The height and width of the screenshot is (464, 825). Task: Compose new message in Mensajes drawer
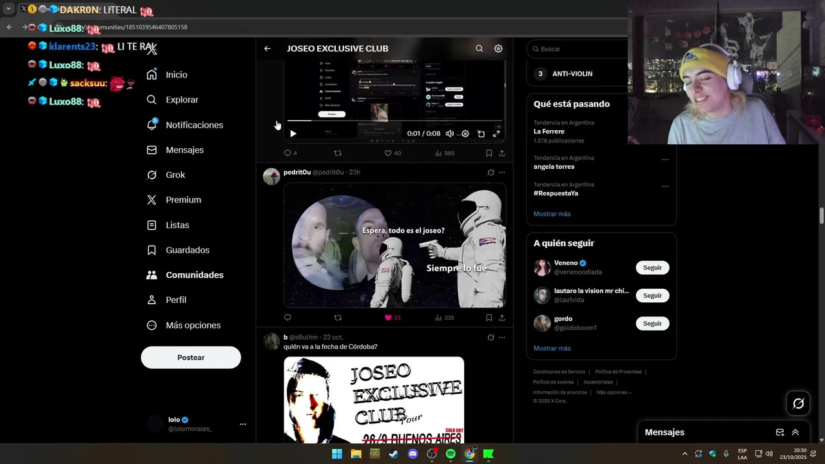(x=780, y=432)
